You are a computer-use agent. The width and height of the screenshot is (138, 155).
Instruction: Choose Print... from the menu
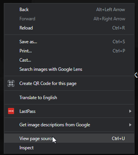(x=69, y=51)
